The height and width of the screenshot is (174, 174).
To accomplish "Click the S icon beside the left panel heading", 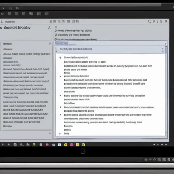I will (x=49, y=28).
